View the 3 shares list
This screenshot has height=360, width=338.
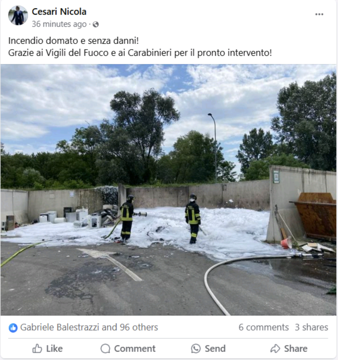coord(311,327)
